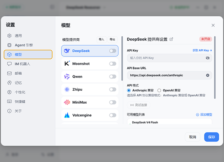Click the 导入 import button
The height and width of the screenshot is (162, 224).
point(101,40)
